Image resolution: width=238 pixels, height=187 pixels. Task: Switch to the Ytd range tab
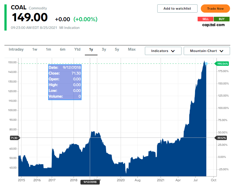(77, 50)
